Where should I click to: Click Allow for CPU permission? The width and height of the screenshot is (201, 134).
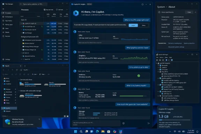pyautogui.click(x=133, y=25)
